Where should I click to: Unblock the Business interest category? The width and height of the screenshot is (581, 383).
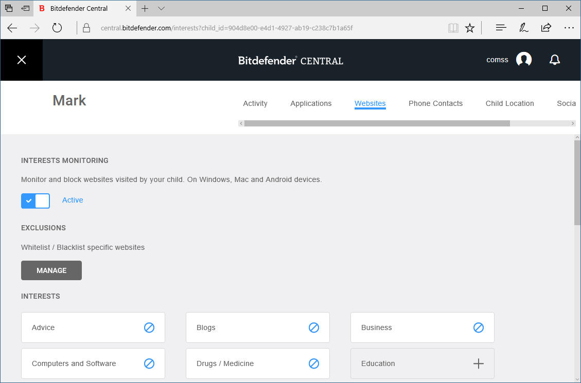pos(478,327)
